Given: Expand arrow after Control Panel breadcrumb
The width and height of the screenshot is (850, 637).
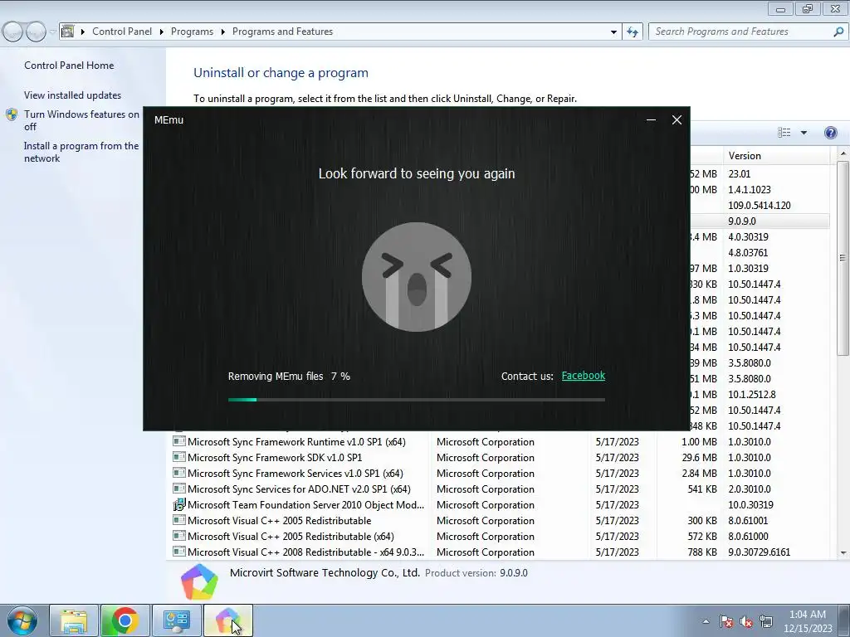Looking at the screenshot, I should click(162, 32).
